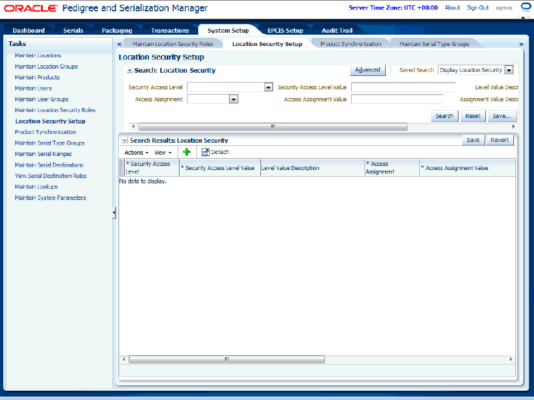The height and width of the screenshot is (400, 534).
Task: Click the Access Assignment Value field
Action: (x=397, y=99)
